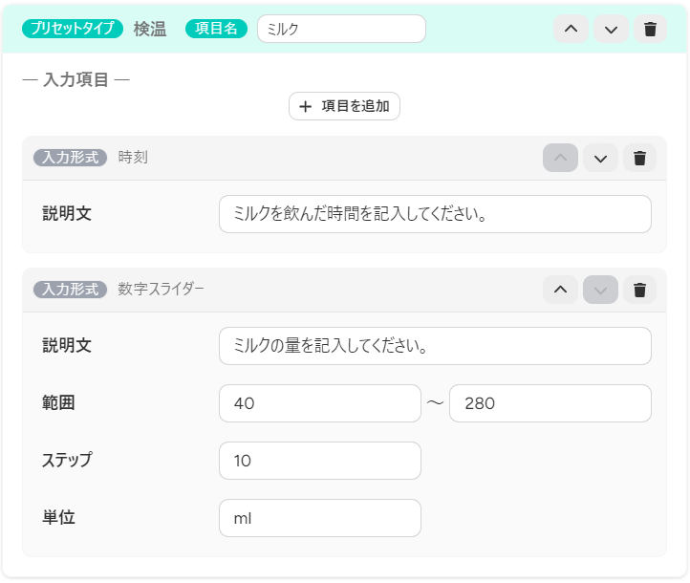Click the plus icon in 項目を追加
Image resolution: width=690 pixels, height=583 pixels.
(305, 106)
